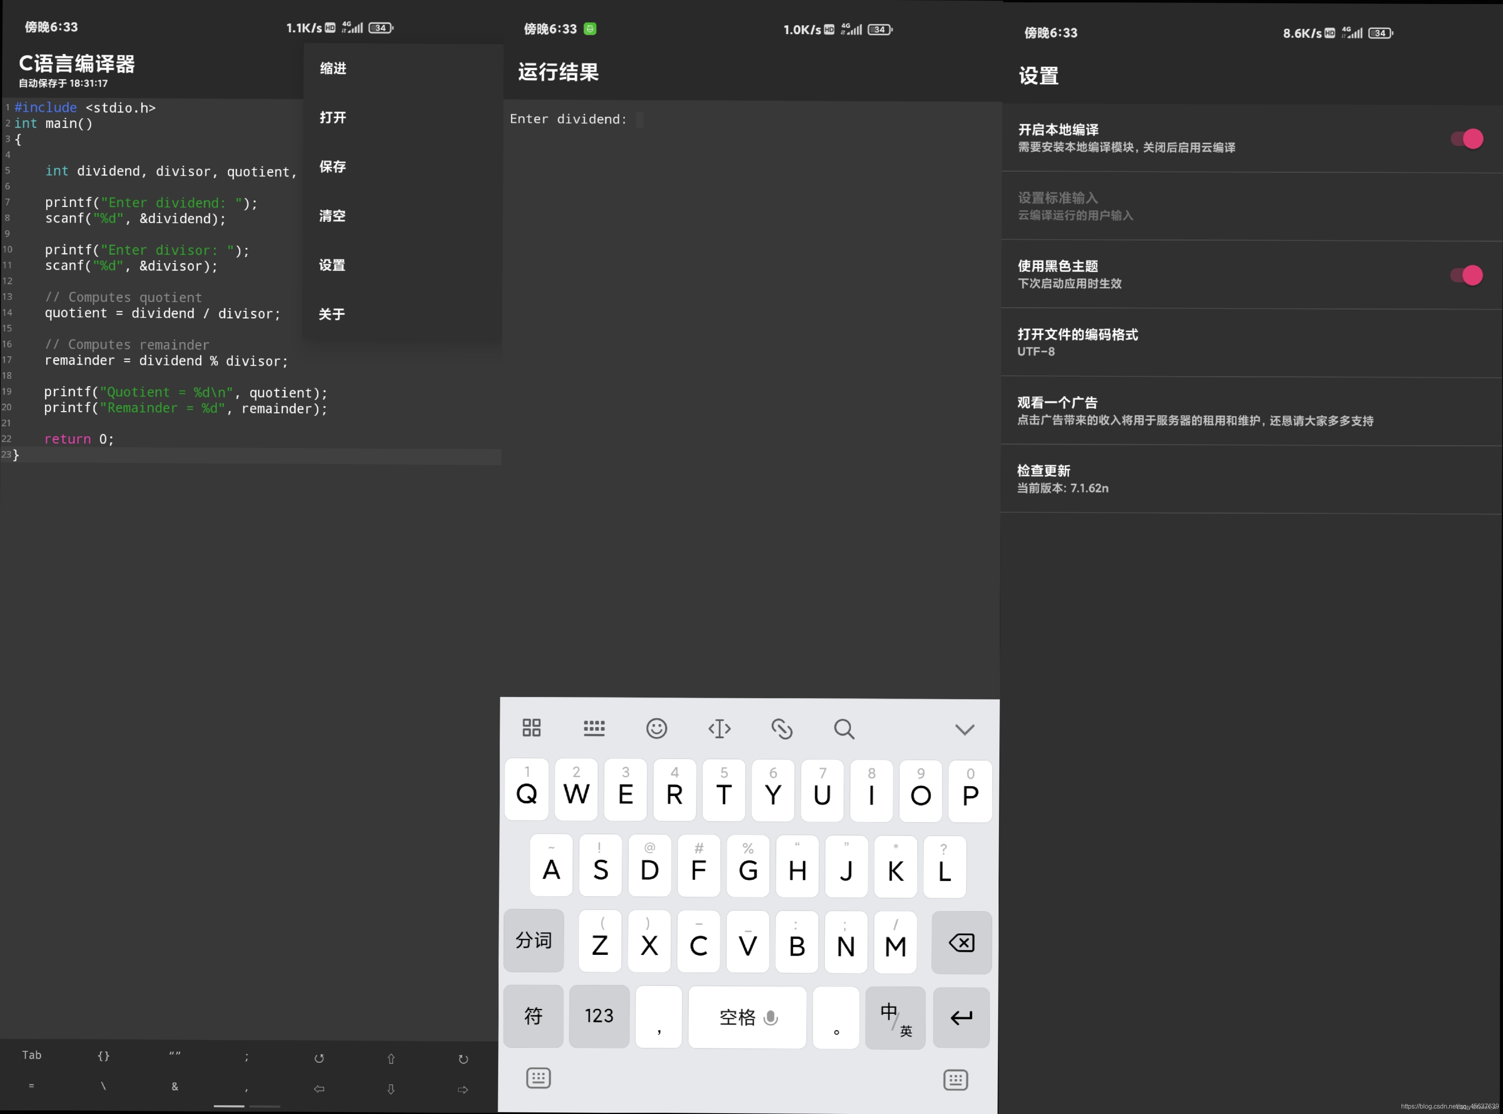
Task: Open the keyboard four-squares grid menu icon
Action: point(531,727)
